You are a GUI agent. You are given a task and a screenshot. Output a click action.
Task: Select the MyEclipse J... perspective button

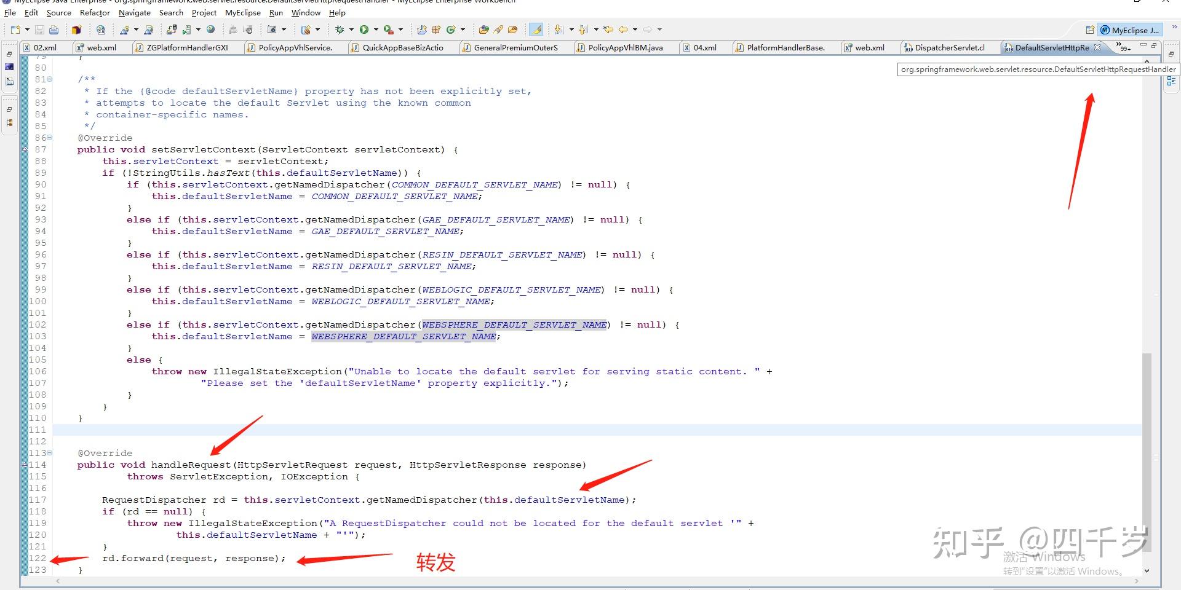pyautogui.click(x=1130, y=30)
